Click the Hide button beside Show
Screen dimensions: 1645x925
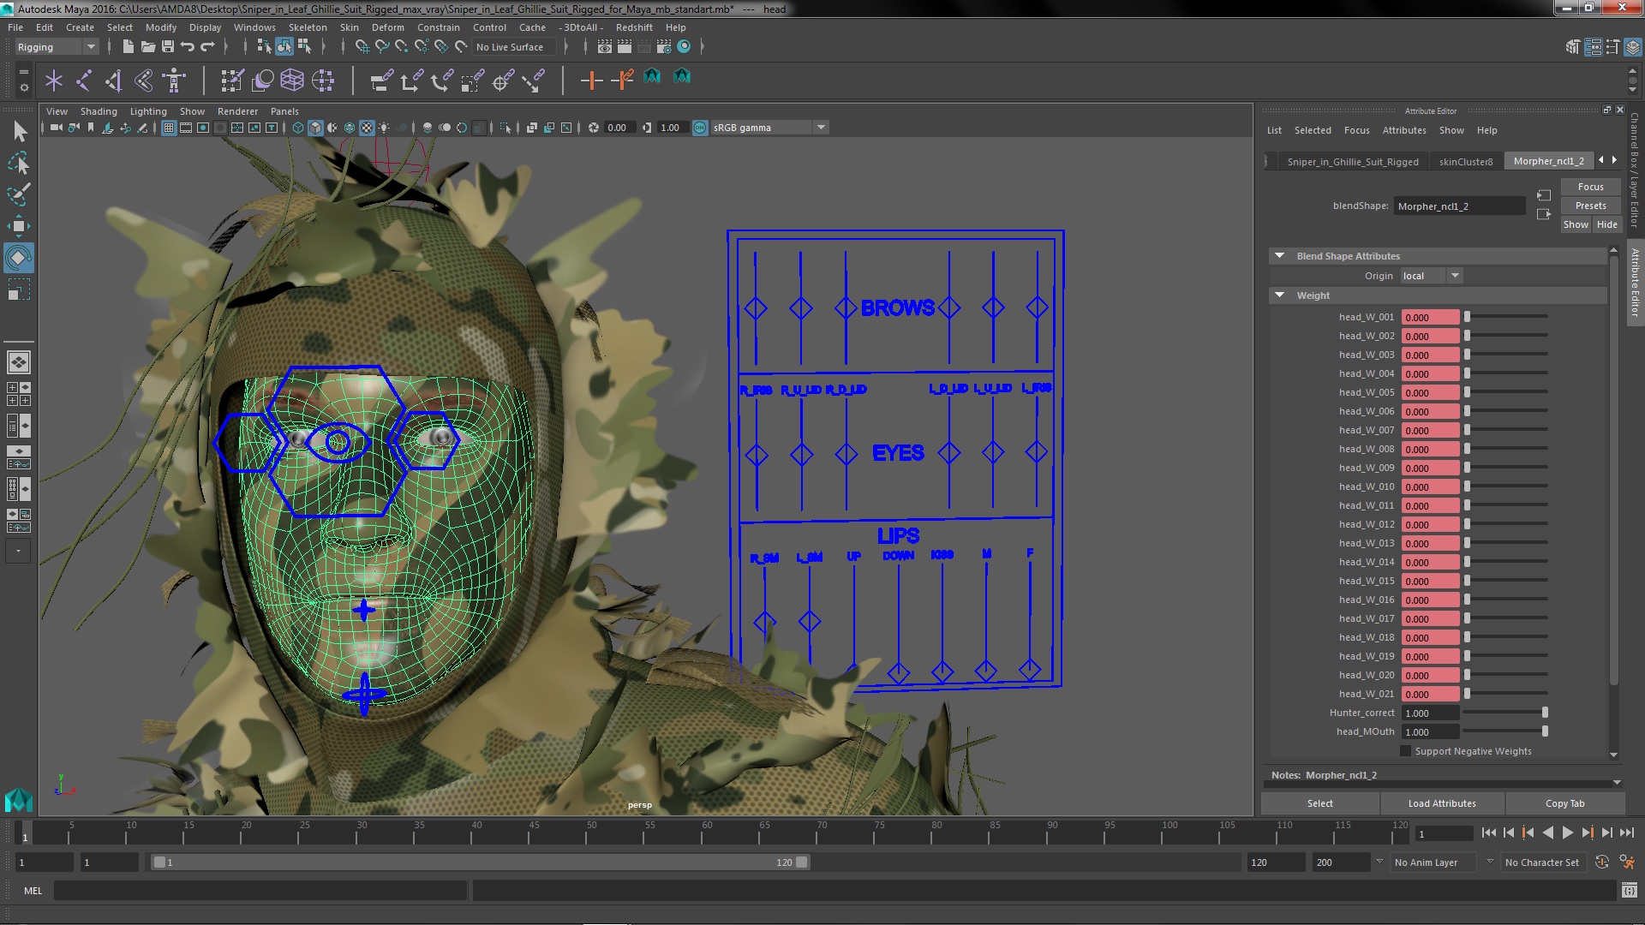point(1606,224)
